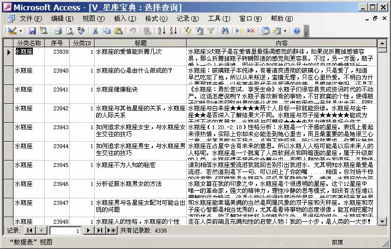Click the Insert Hyperlink icon
Image resolution: width=391 pixels, height=249 pixels.
click(147, 31)
